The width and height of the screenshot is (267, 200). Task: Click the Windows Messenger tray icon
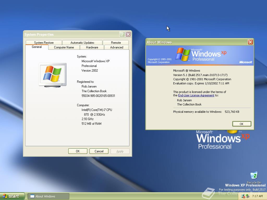pyautogui.click(x=243, y=196)
